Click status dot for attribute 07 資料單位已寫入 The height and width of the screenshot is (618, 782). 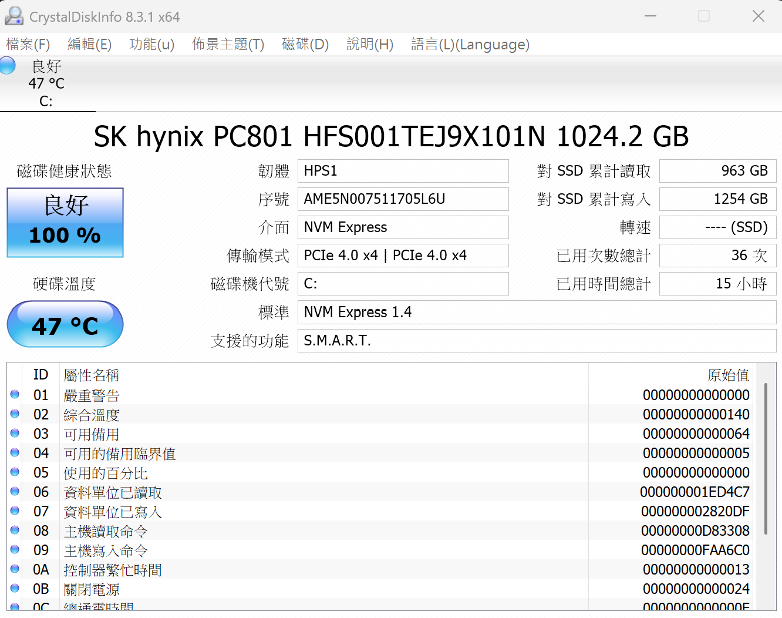pyautogui.click(x=15, y=511)
